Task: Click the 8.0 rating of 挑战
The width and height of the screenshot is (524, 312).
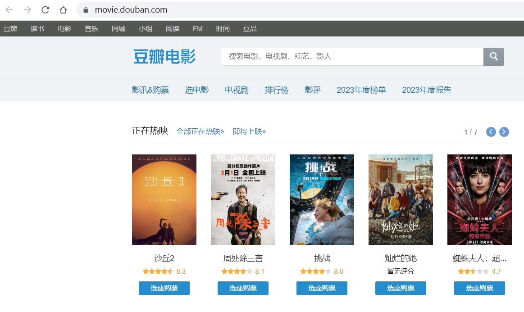Action: (338, 271)
